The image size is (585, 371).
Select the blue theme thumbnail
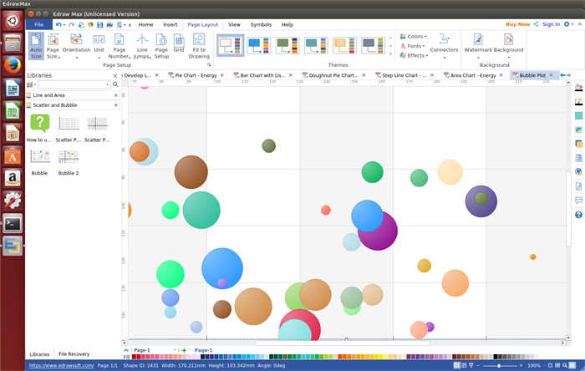(x=258, y=45)
